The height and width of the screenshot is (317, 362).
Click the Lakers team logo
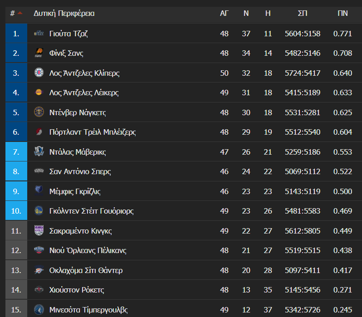click(39, 92)
